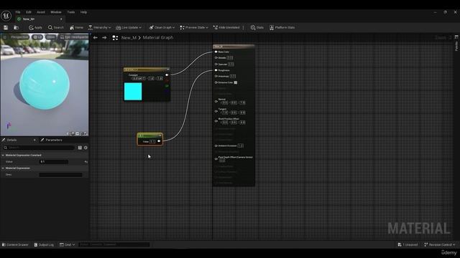Open the Asset menu
The image size is (460, 258).
point(41,12)
